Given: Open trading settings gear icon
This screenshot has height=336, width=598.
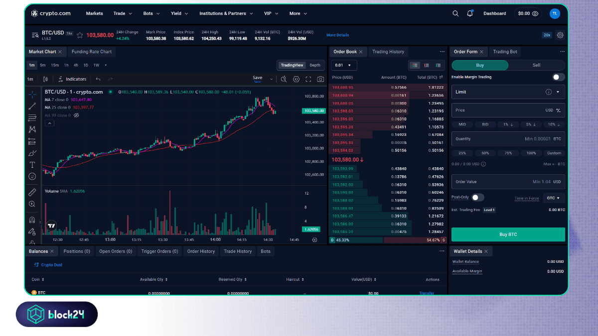Looking at the screenshot, I should point(560,35).
